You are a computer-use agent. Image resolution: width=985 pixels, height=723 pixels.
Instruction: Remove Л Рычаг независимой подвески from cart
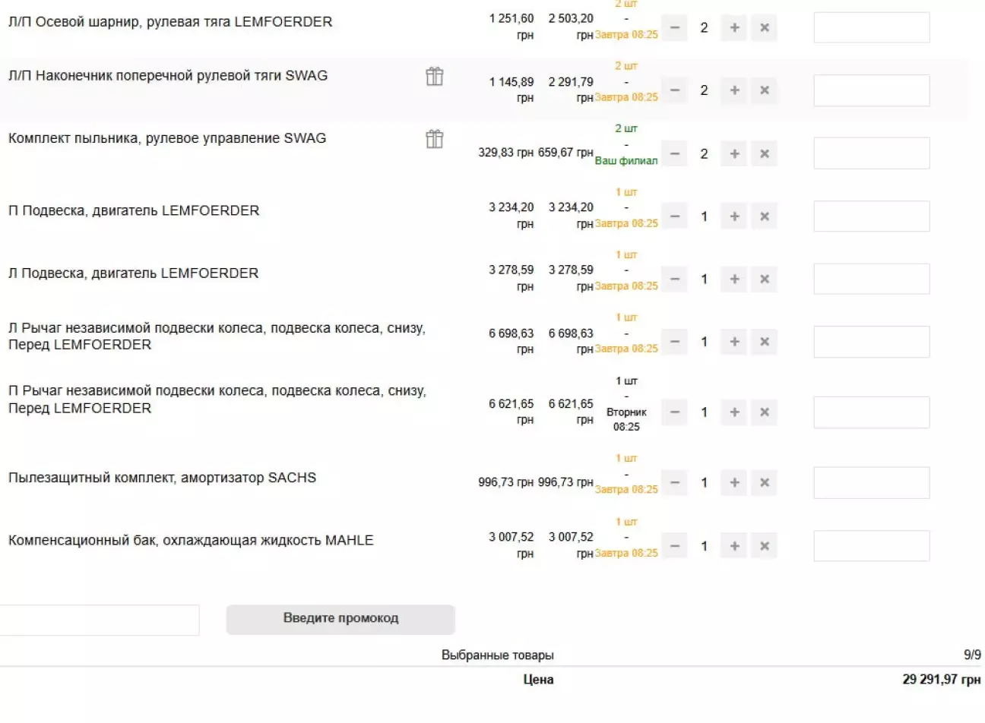[x=764, y=343]
